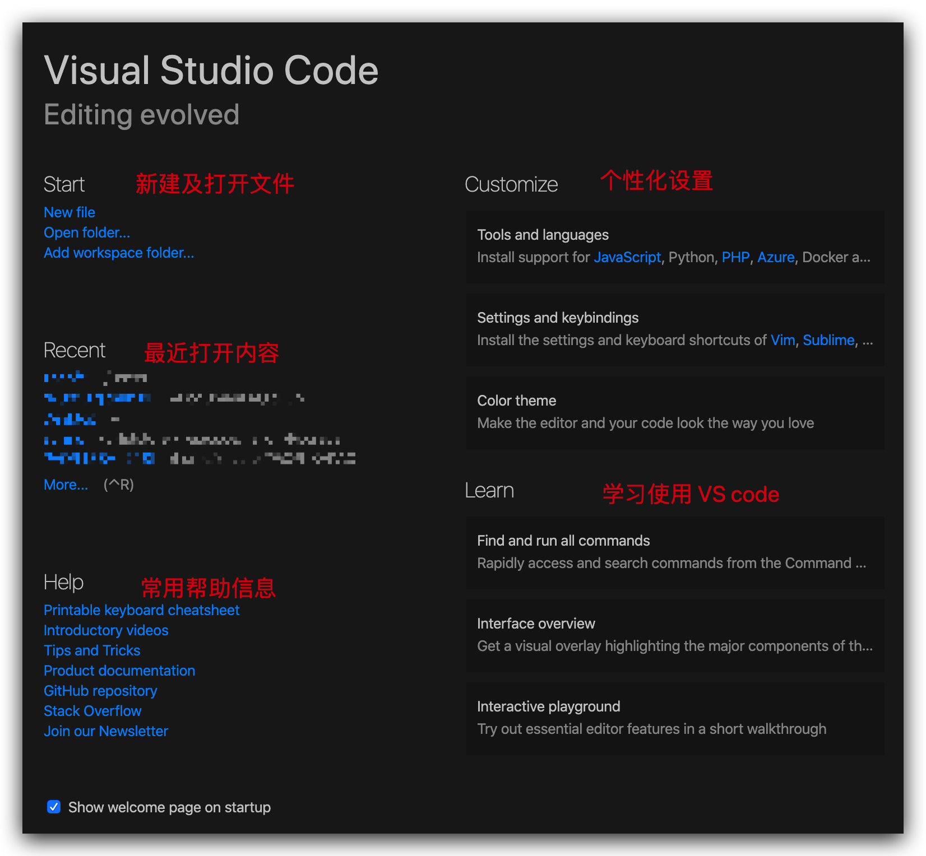
Task: Click the Sublime keyboard shortcuts link
Action: click(828, 340)
